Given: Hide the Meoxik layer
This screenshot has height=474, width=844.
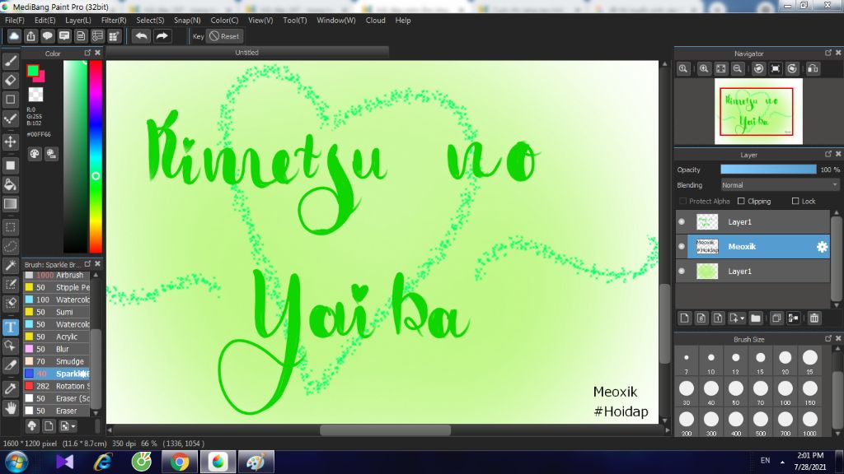Looking at the screenshot, I should pyautogui.click(x=682, y=247).
